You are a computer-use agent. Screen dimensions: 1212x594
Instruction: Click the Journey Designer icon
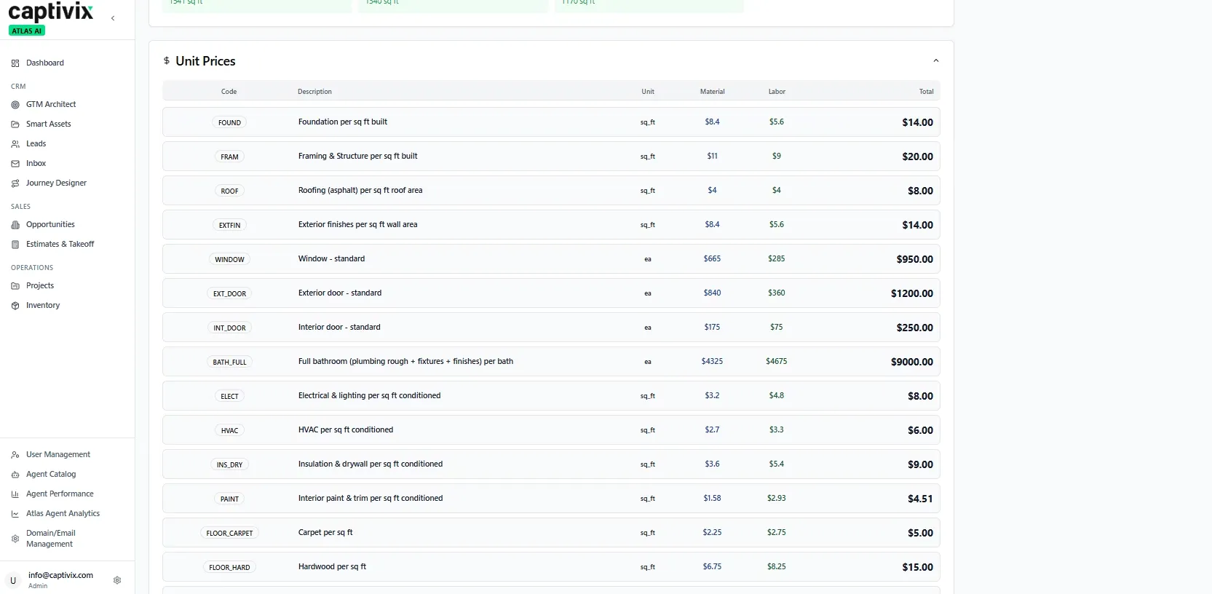tap(15, 183)
